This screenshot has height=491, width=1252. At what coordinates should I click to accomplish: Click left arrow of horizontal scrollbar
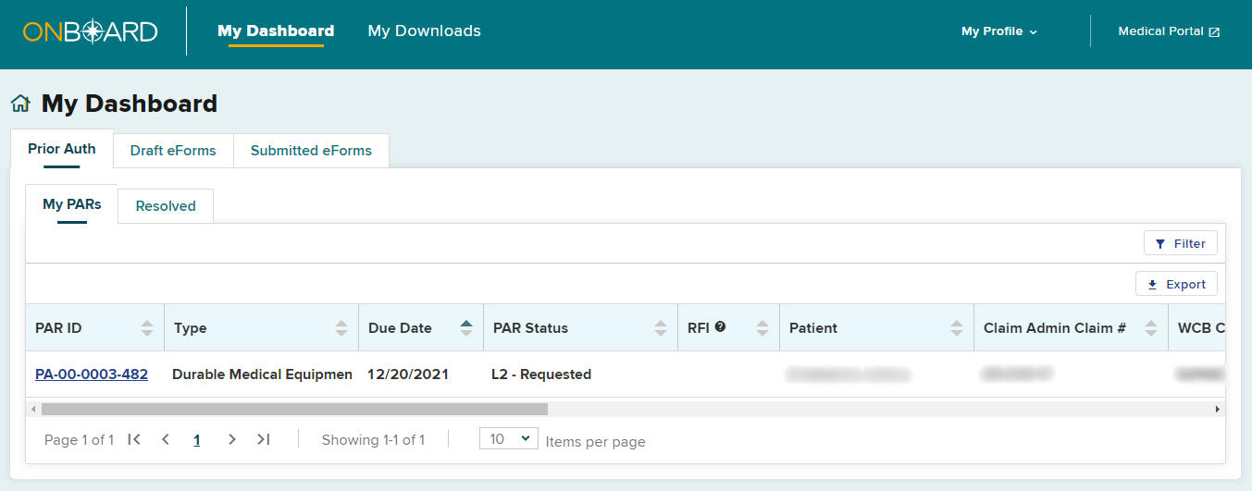coord(33,409)
